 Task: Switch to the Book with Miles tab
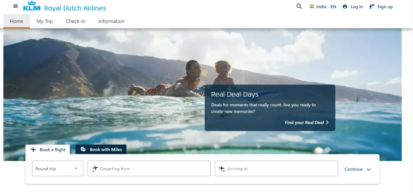coord(101,149)
